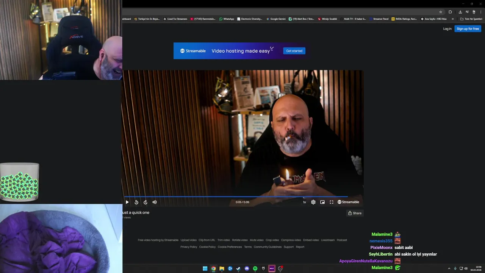Rewind the video a few seconds
The width and height of the screenshot is (485, 273).
136,202
